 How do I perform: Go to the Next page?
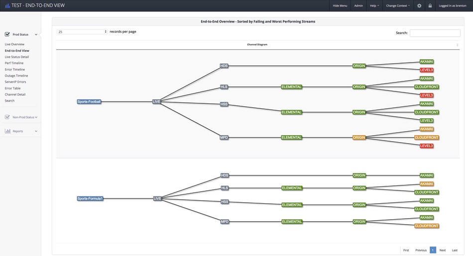(442, 250)
